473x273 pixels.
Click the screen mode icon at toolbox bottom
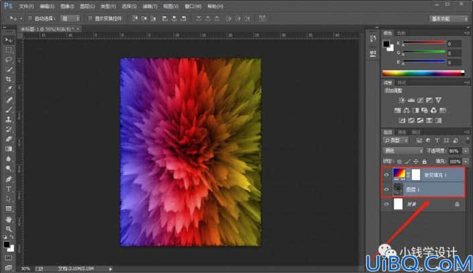[9, 267]
